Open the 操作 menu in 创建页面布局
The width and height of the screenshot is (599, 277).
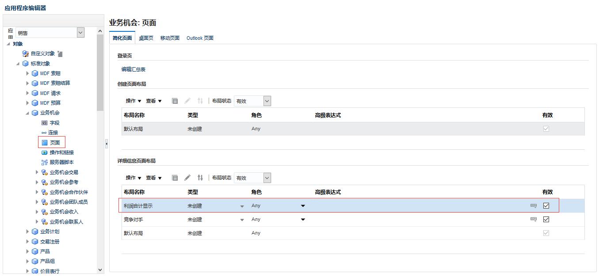point(134,101)
